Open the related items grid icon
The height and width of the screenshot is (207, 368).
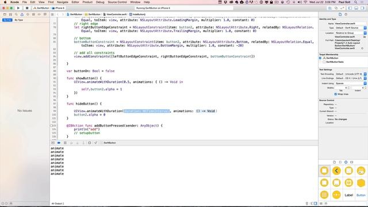52,14
